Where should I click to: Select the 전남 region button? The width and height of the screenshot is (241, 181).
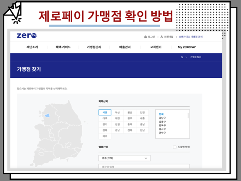tap(143, 130)
